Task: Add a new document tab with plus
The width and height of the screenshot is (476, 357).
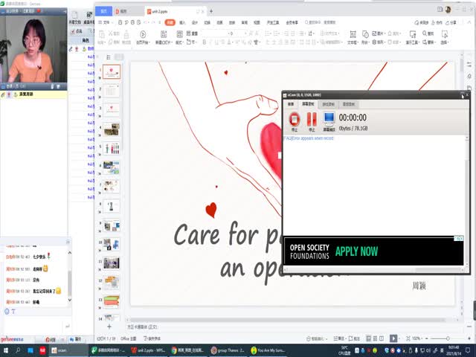Action: click(211, 11)
